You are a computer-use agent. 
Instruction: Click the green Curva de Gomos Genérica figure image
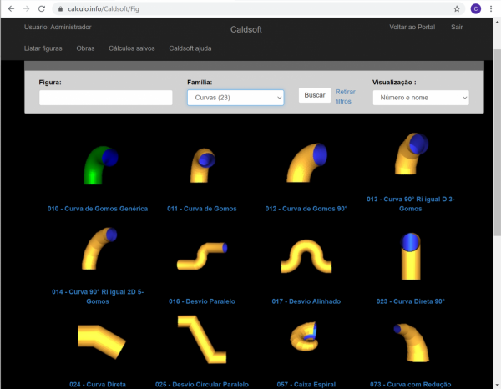(98, 164)
